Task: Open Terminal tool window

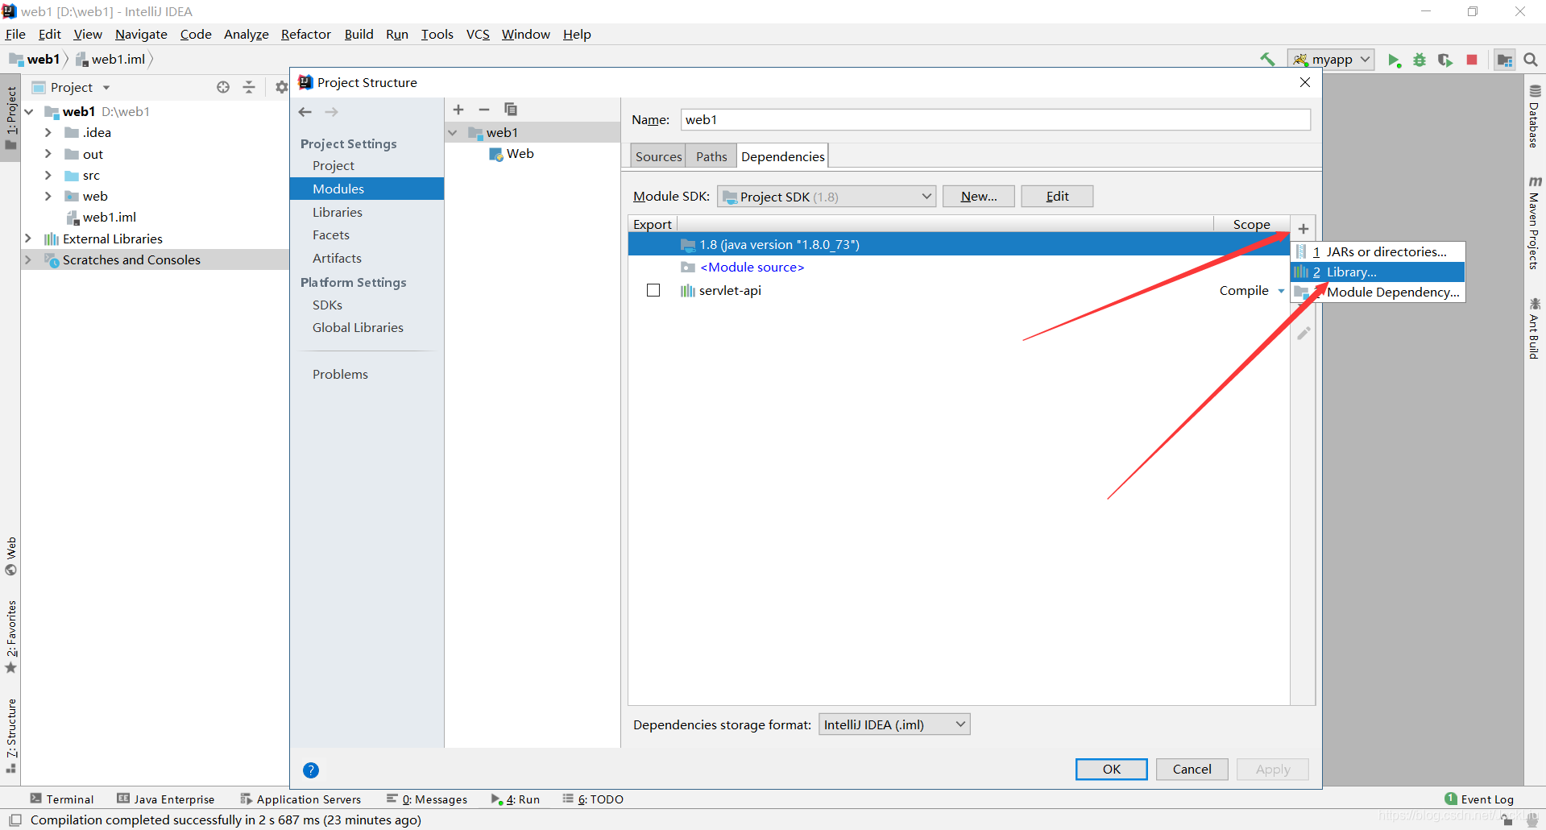Action: [62, 799]
